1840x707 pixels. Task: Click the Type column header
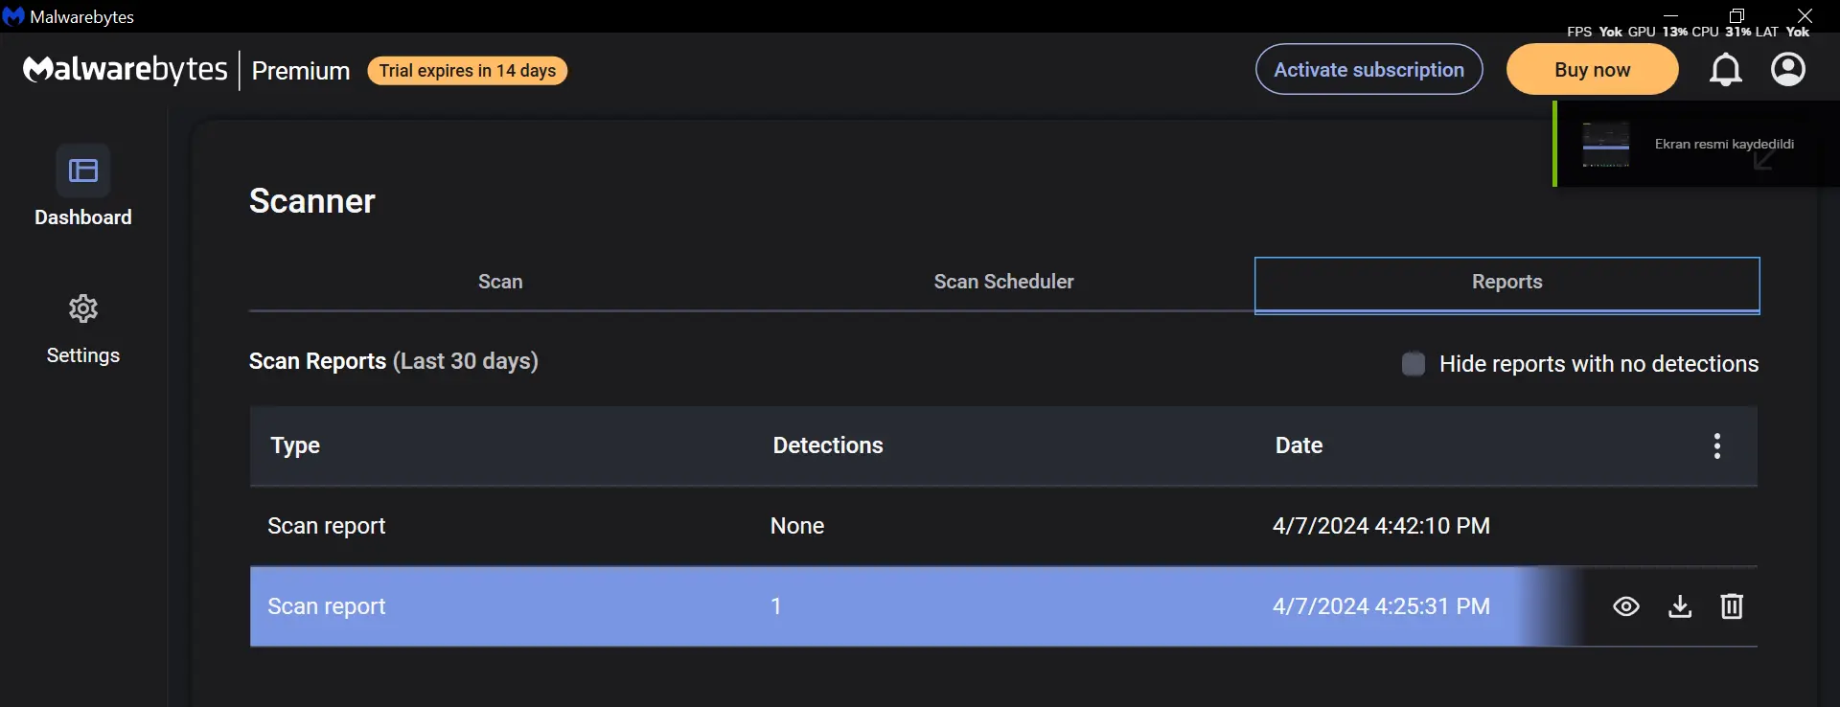pyautogui.click(x=295, y=445)
